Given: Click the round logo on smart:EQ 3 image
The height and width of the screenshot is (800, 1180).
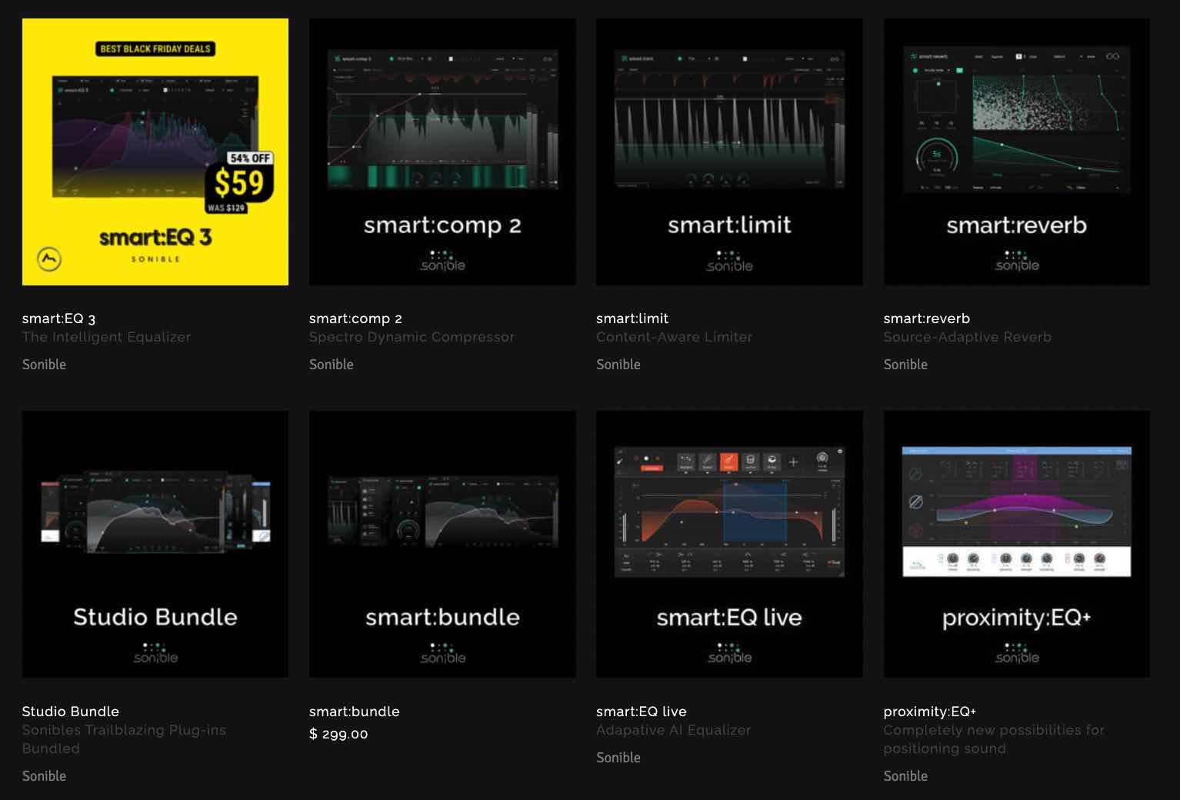Looking at the screenshot, I should click(x=49, y=260).
